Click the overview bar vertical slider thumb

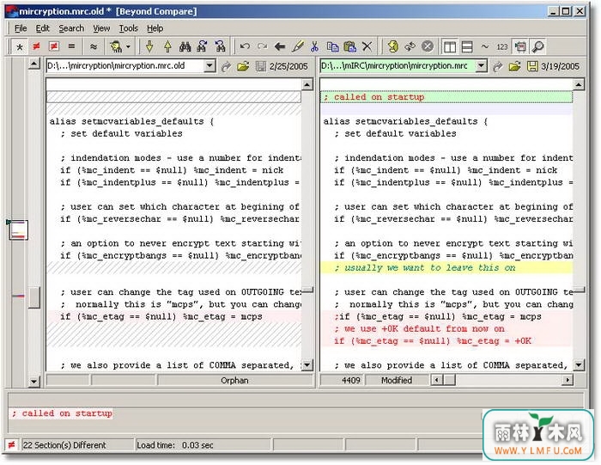pos(34,297)
